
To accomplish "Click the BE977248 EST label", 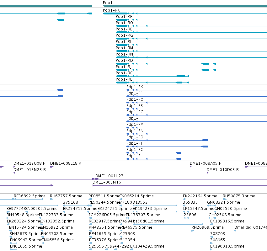I will click(16, 209).
